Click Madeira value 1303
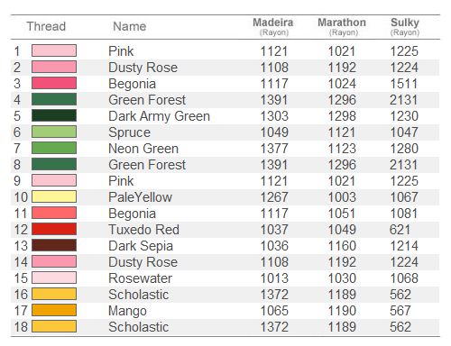This screenshot has height=346, width=451. pyautogui.click(x=274, y=116)
